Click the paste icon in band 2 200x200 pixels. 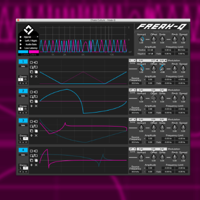point(36,101)
